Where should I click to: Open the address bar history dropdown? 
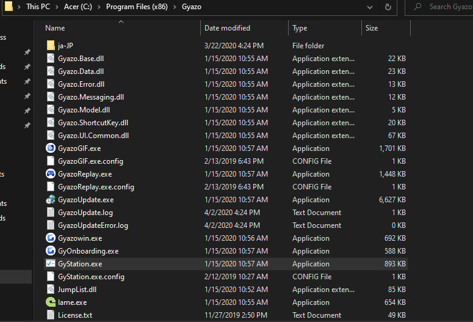369,7
